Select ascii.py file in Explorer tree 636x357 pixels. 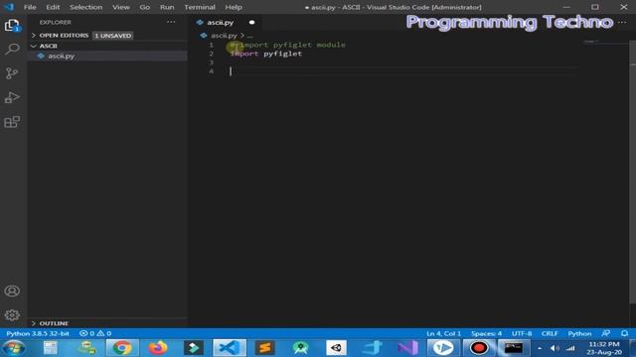(108, 56)
